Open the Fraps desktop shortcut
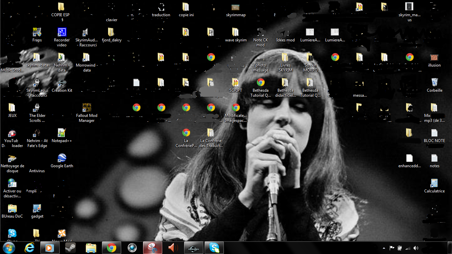The width and height of the screenshot is (452, 254). [x=37, y=32]
